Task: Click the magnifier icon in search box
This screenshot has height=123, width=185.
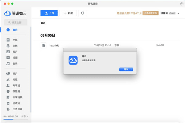Action: (x=9, y=22)
